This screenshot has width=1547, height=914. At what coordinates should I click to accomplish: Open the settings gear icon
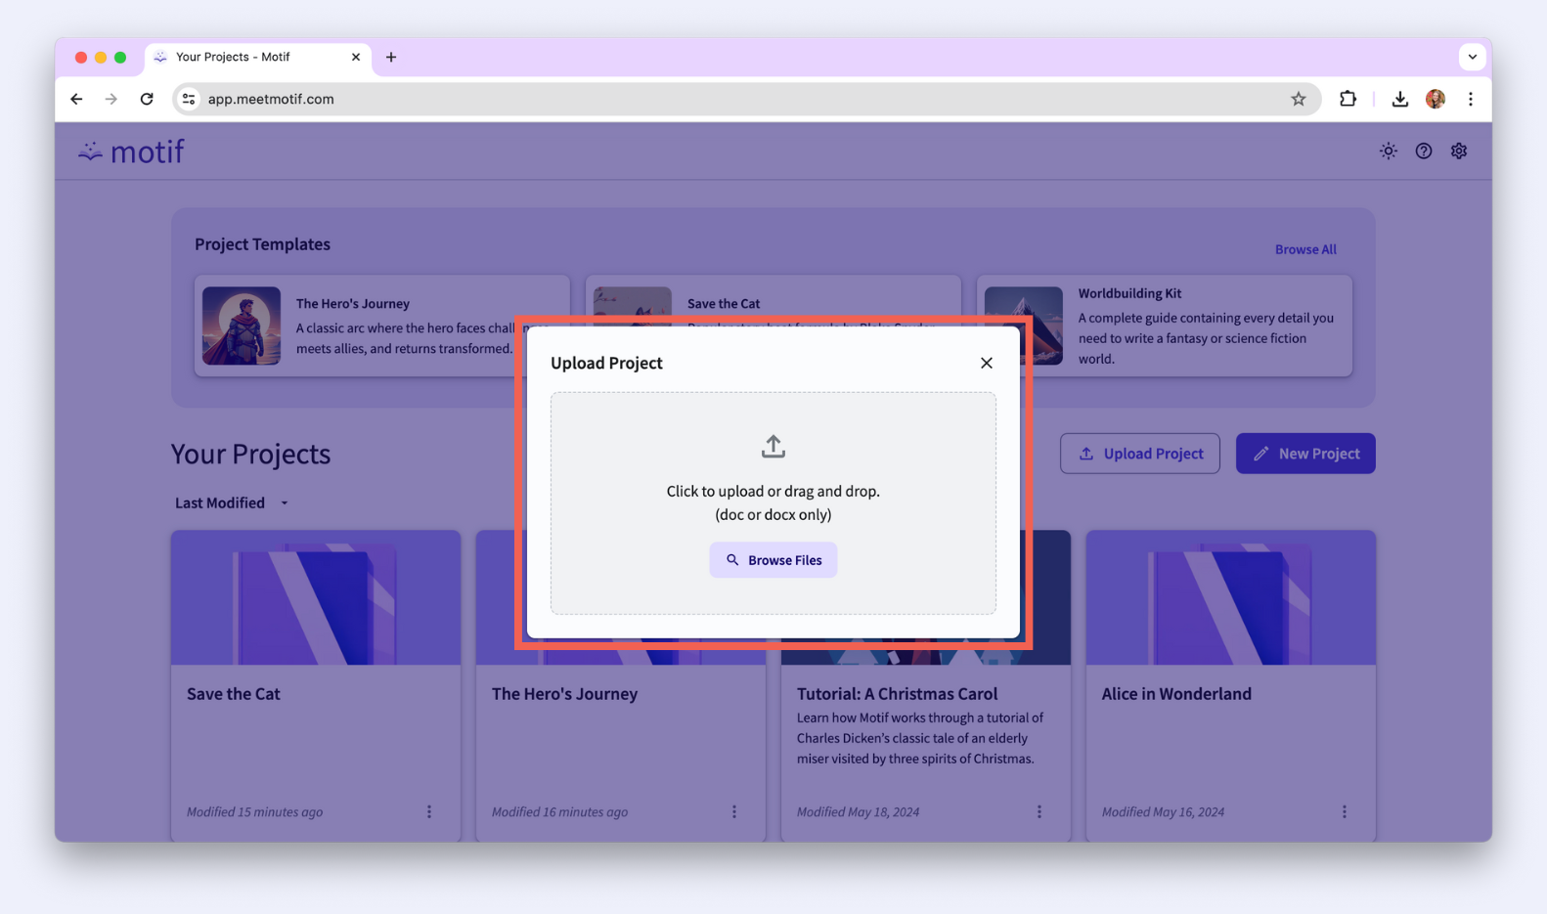[1458, 151]
